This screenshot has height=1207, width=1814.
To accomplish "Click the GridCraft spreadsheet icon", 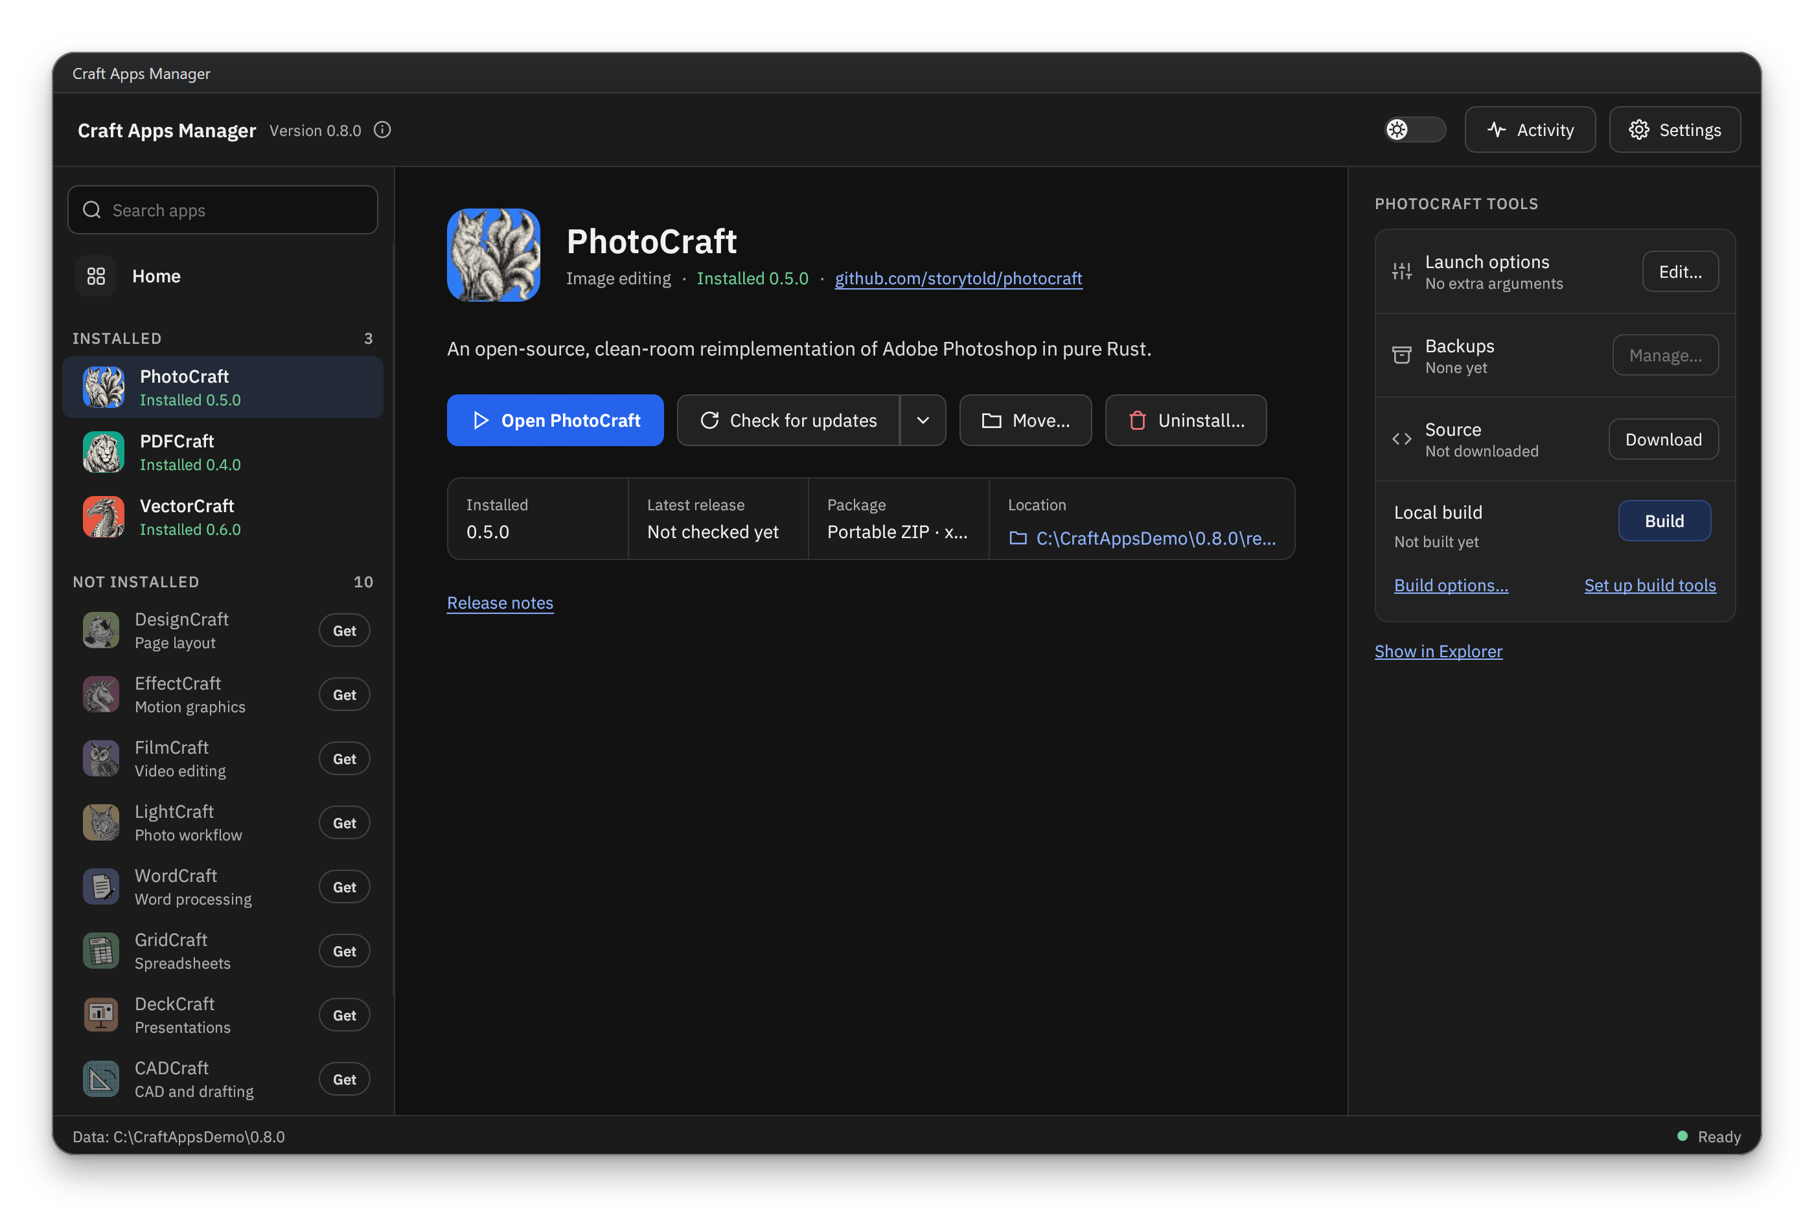I will (x=101, y=951).
